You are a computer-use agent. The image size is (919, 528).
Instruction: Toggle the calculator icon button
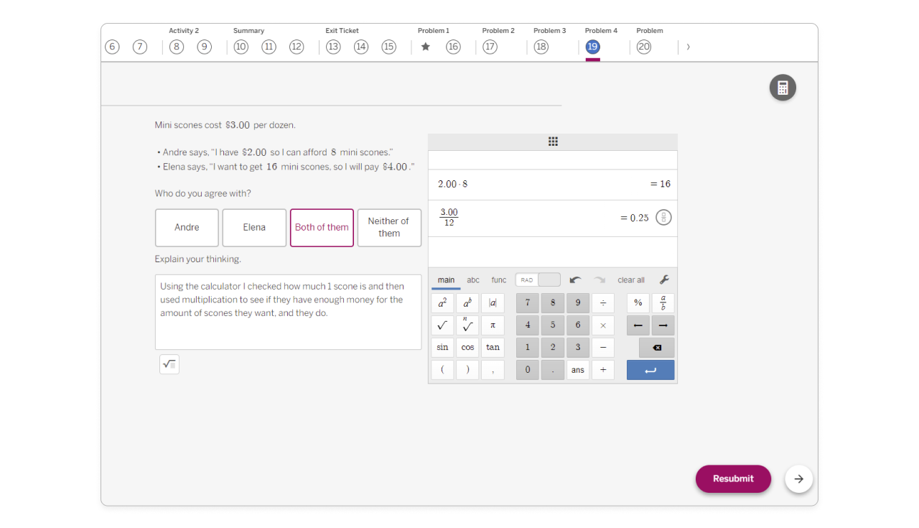click(783, 88)
